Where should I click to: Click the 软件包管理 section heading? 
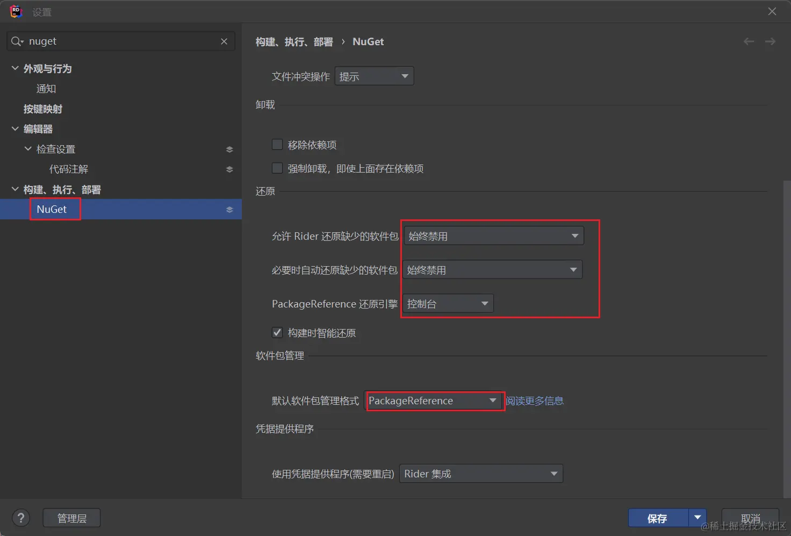coord(280,356)
